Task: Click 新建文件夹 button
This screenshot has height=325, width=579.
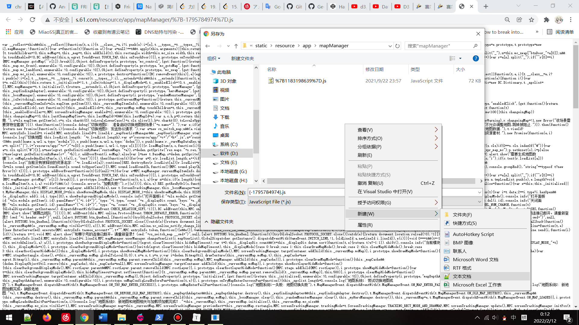Action: pos(242,58)
